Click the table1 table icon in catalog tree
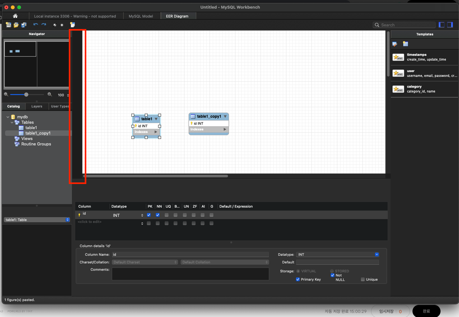 tap(21, 128)
